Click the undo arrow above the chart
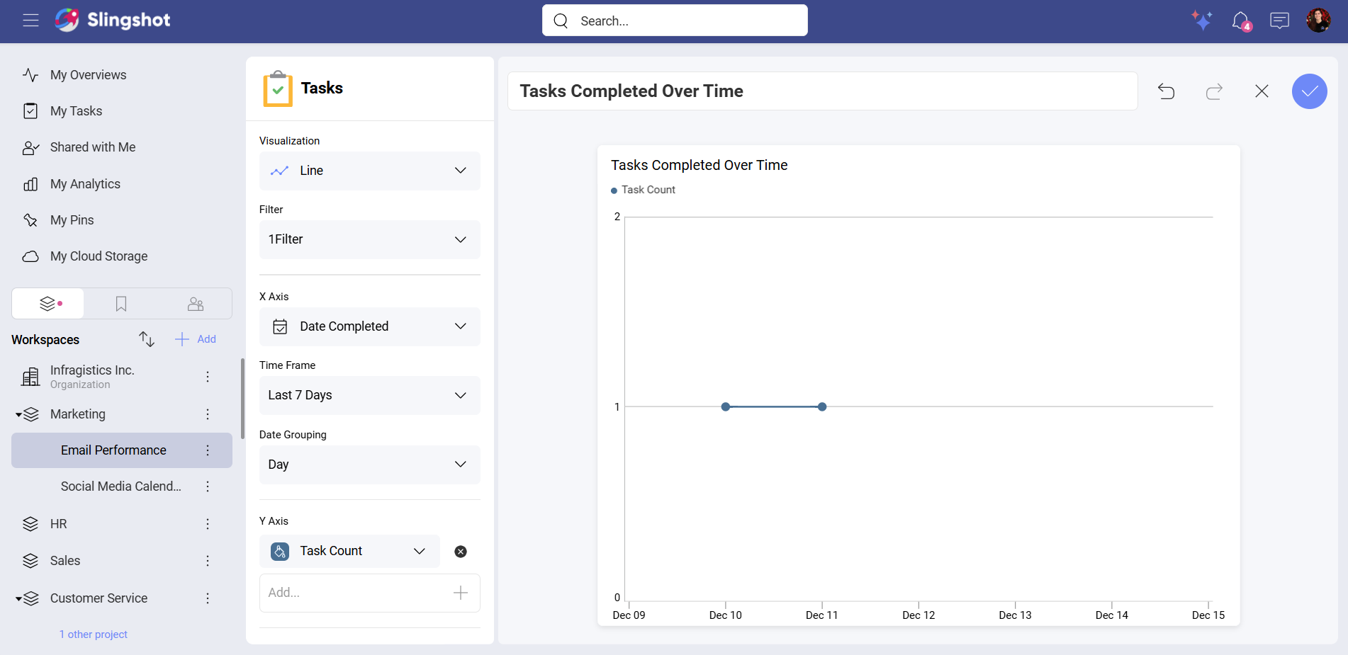Image resolution: width=1348 pixels, height=655 pixels. click(x=1167, y=91)
